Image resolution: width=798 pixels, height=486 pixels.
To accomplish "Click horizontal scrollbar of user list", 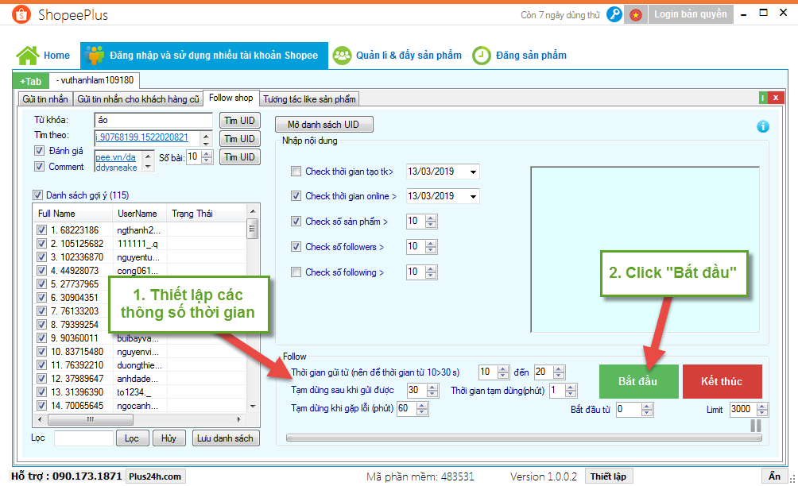I will [139, 419].
